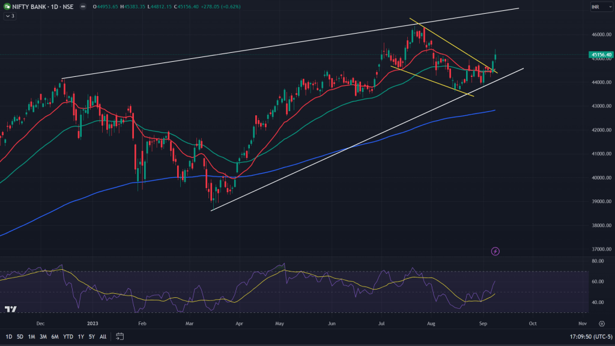Choose the 1Y time range
615x346 pixels.
click(x=80, y=336)
